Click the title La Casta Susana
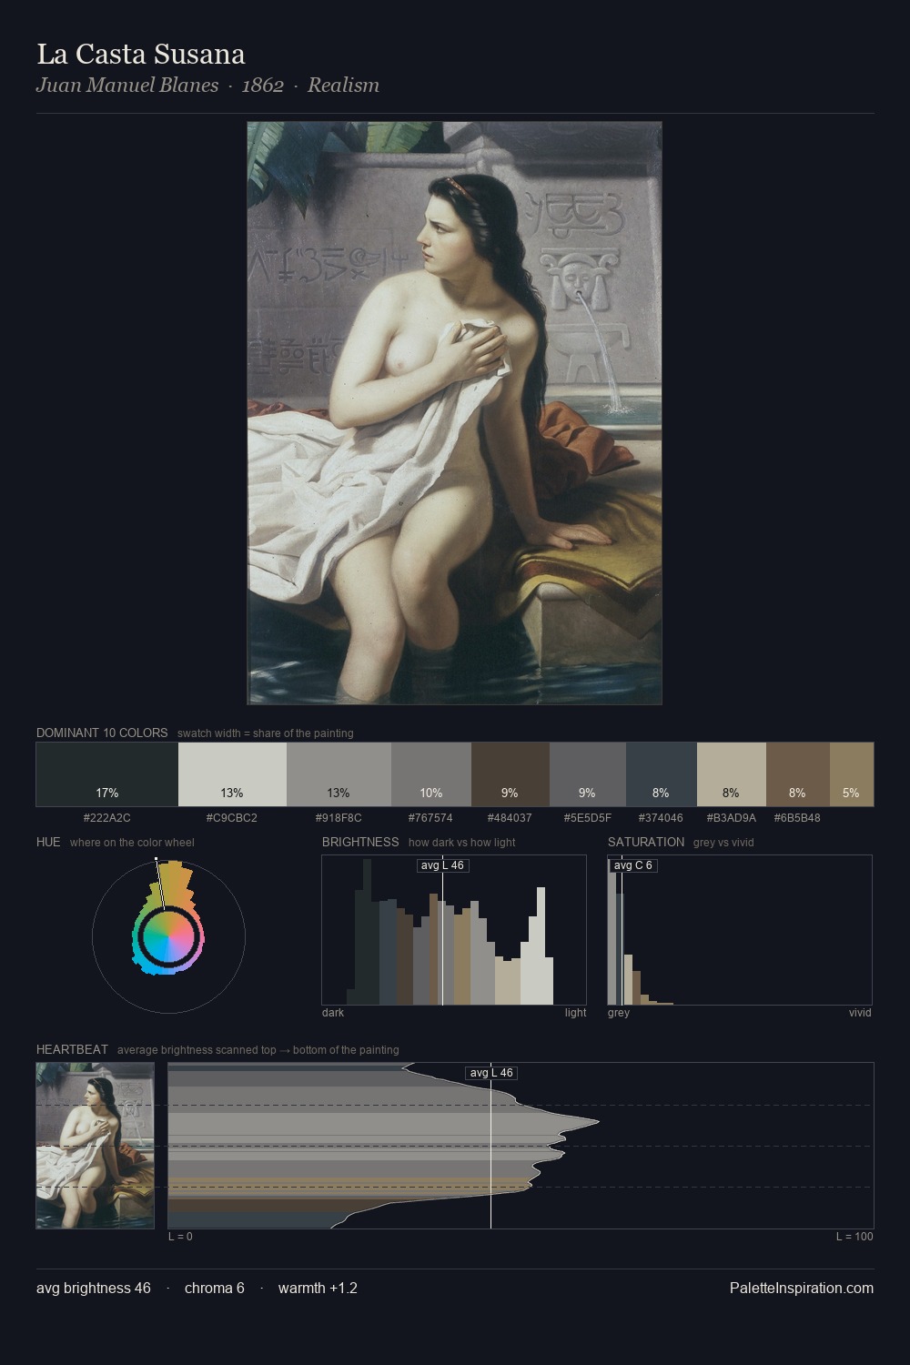The width and height of the screenshot is (910, 1365). point(141,55)
